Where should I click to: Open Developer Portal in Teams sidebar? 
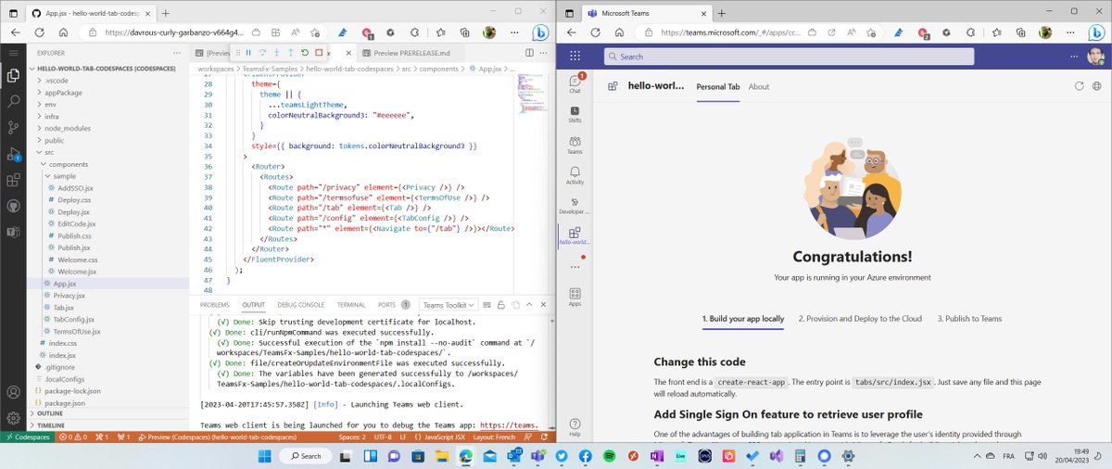[575, 206]
